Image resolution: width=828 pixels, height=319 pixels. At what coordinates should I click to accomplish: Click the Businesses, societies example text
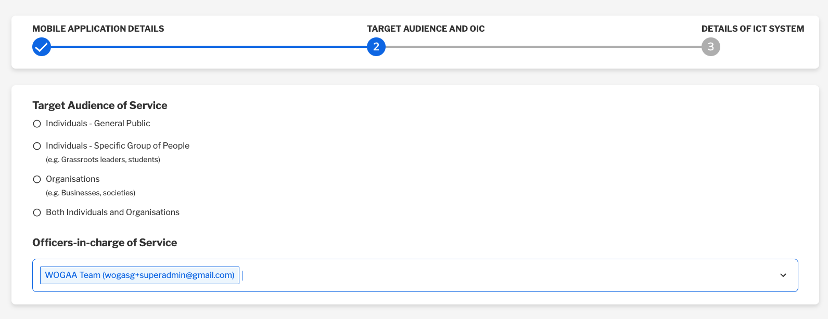tap(91, 193)
